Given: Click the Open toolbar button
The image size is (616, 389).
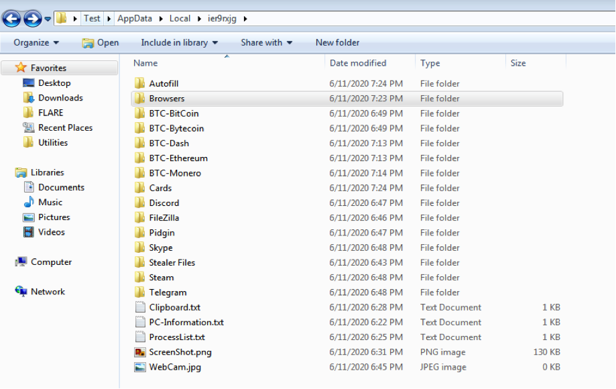Looking at the screenshot, I should 100,42.
